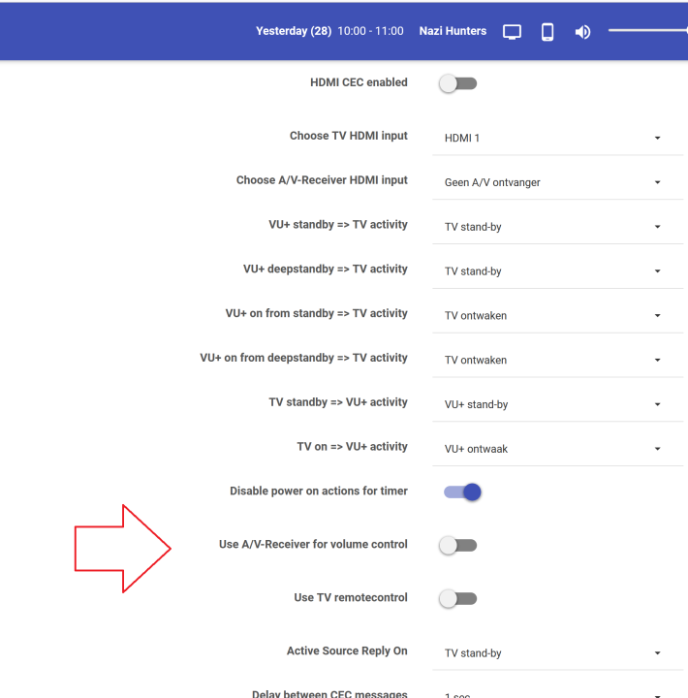
Task: Click the mobile phone icon in header
Action: 547,32
